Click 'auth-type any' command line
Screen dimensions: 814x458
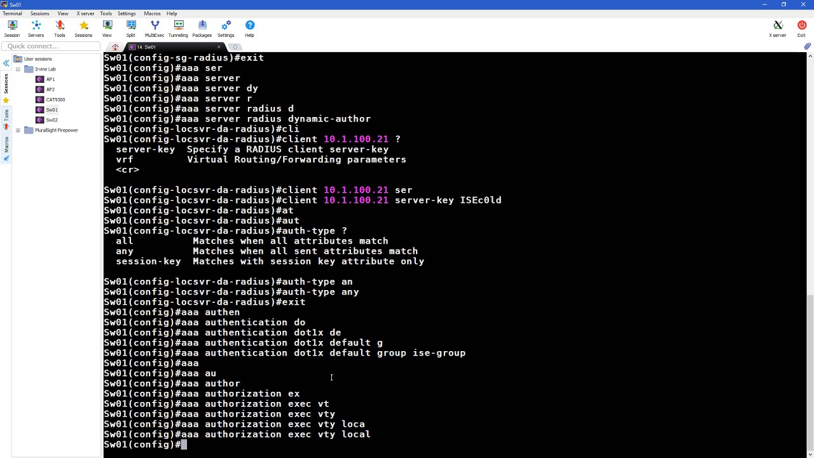pos(231,291)
